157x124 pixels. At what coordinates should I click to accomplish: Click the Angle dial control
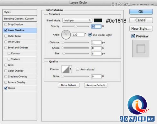coord(66,35)
